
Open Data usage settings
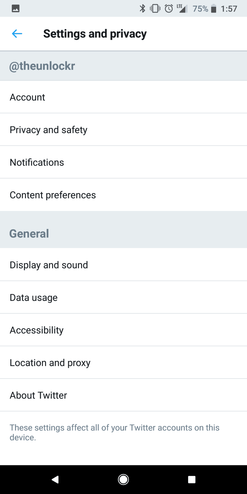coord(123,297)
